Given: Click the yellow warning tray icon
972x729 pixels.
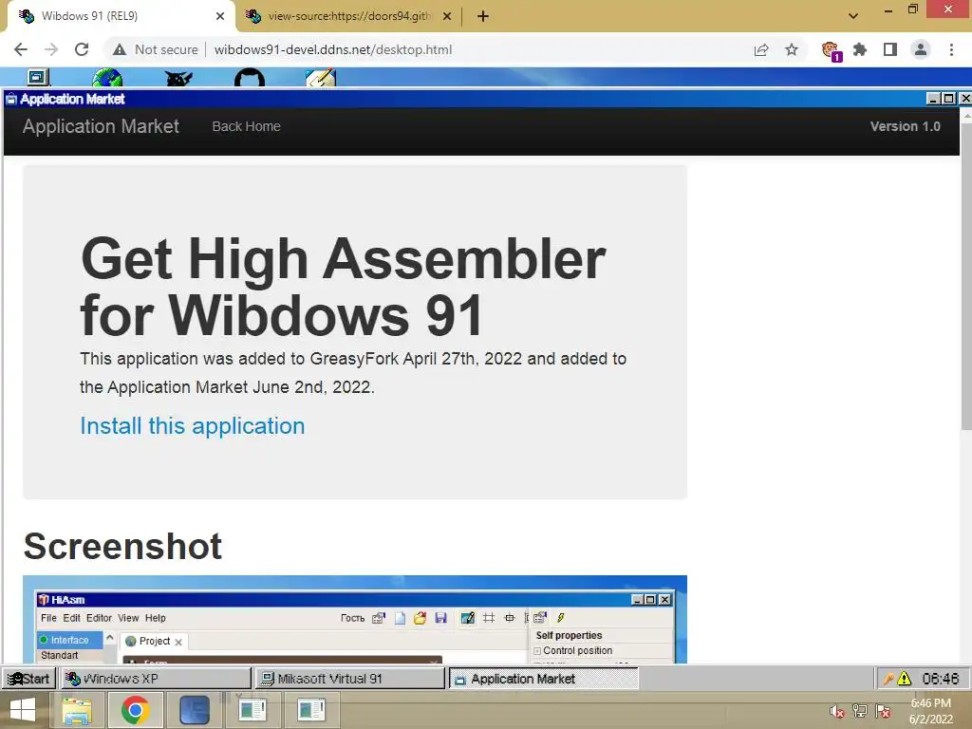Looking at the screenshot, I should (x=905, y=679).
